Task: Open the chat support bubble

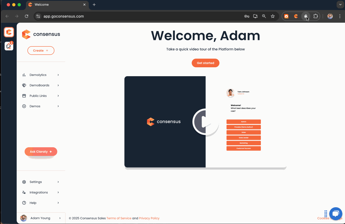Action: tap(336, 214)
